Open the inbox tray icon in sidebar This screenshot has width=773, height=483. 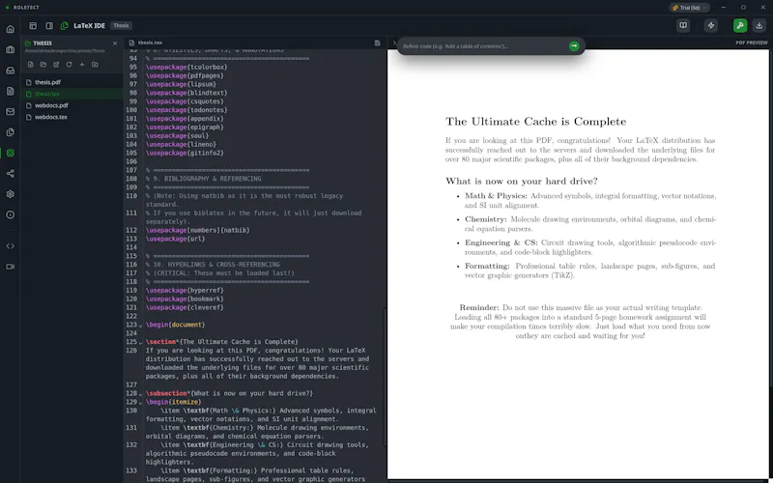point(11,71)
